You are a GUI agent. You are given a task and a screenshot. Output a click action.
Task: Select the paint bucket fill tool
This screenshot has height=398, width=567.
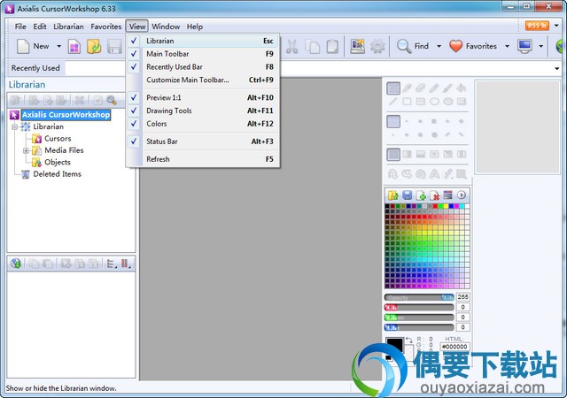coord(461,88)
